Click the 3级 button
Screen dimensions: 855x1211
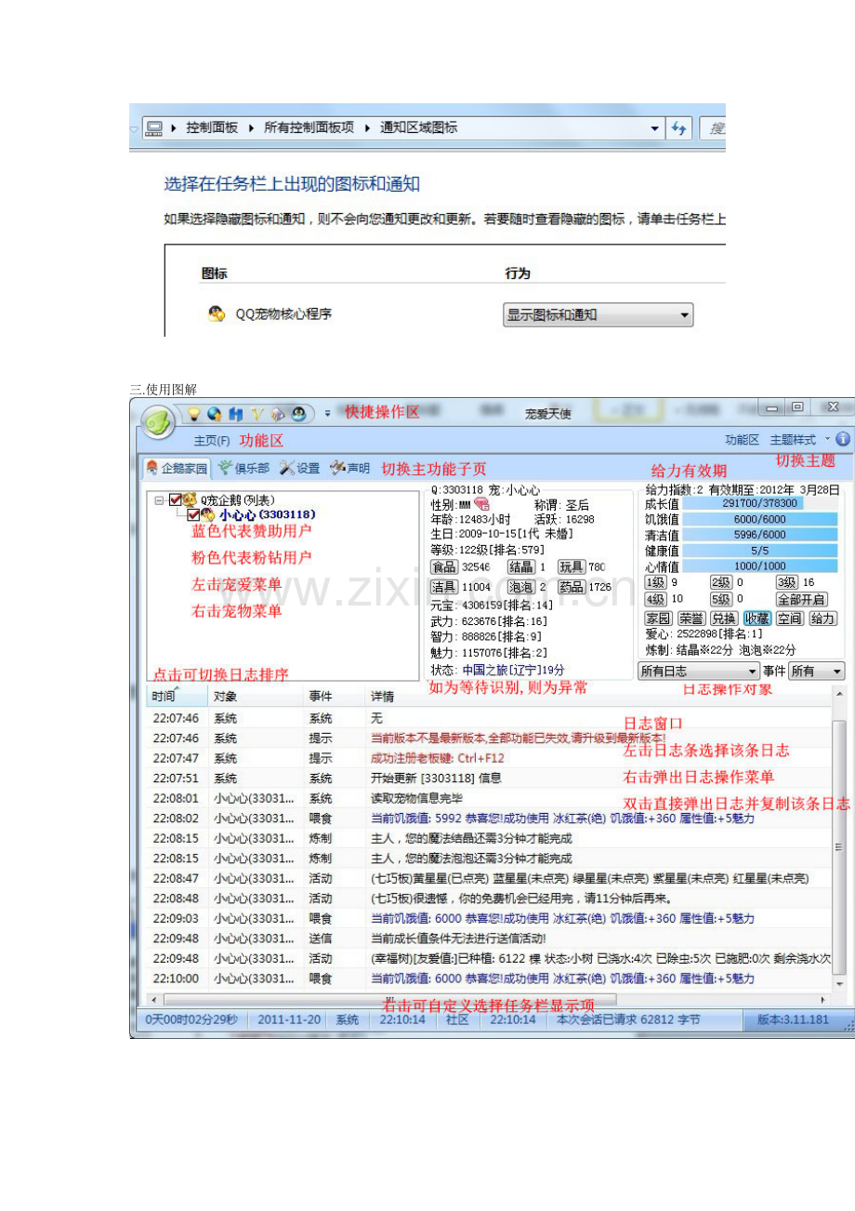787,582
